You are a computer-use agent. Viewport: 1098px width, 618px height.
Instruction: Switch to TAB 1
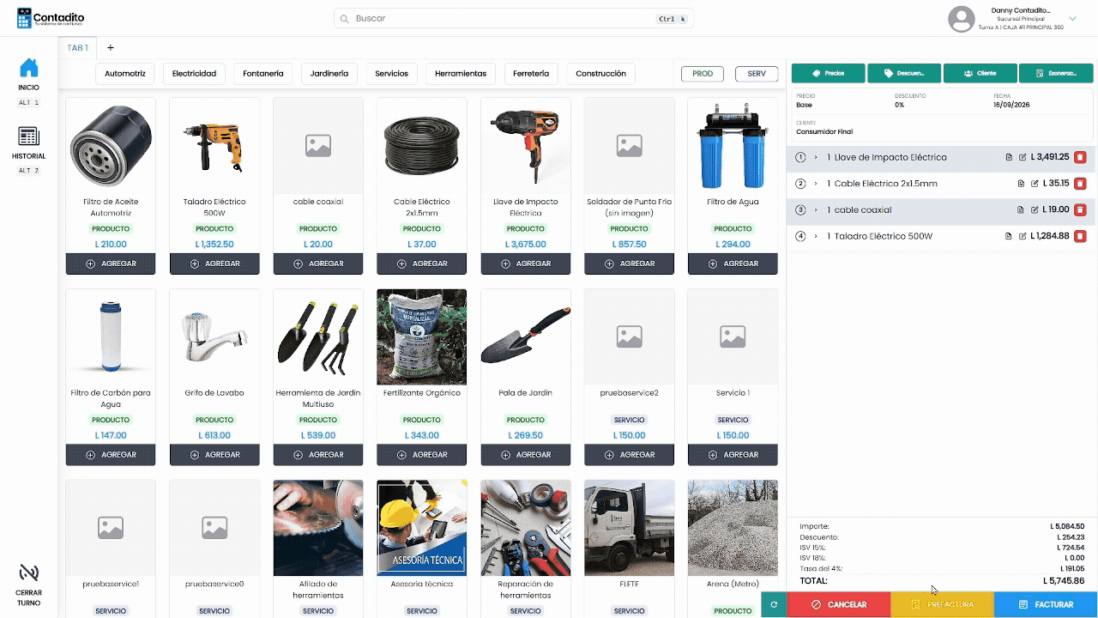tap(78, 48)
